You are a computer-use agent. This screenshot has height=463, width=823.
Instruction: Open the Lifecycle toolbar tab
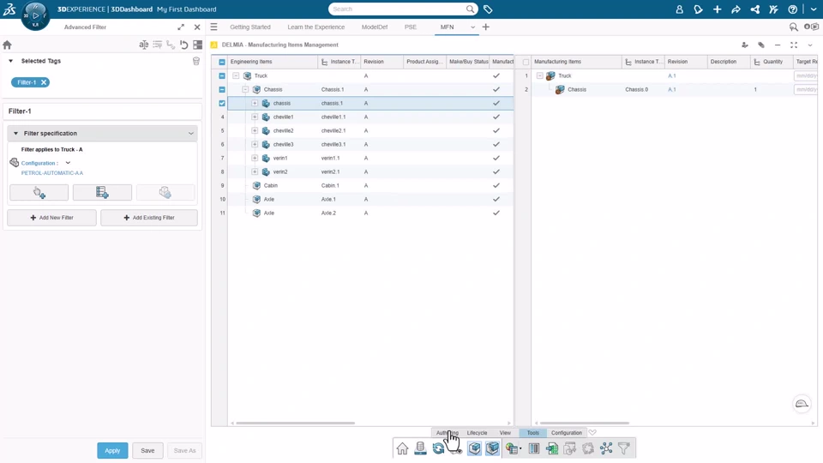pos(478,432)
